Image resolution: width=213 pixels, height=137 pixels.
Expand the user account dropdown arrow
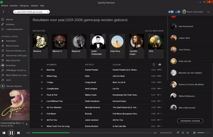pos(208,12)
